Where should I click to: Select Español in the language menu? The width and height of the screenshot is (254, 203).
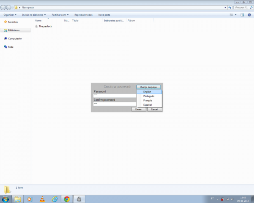149,105
